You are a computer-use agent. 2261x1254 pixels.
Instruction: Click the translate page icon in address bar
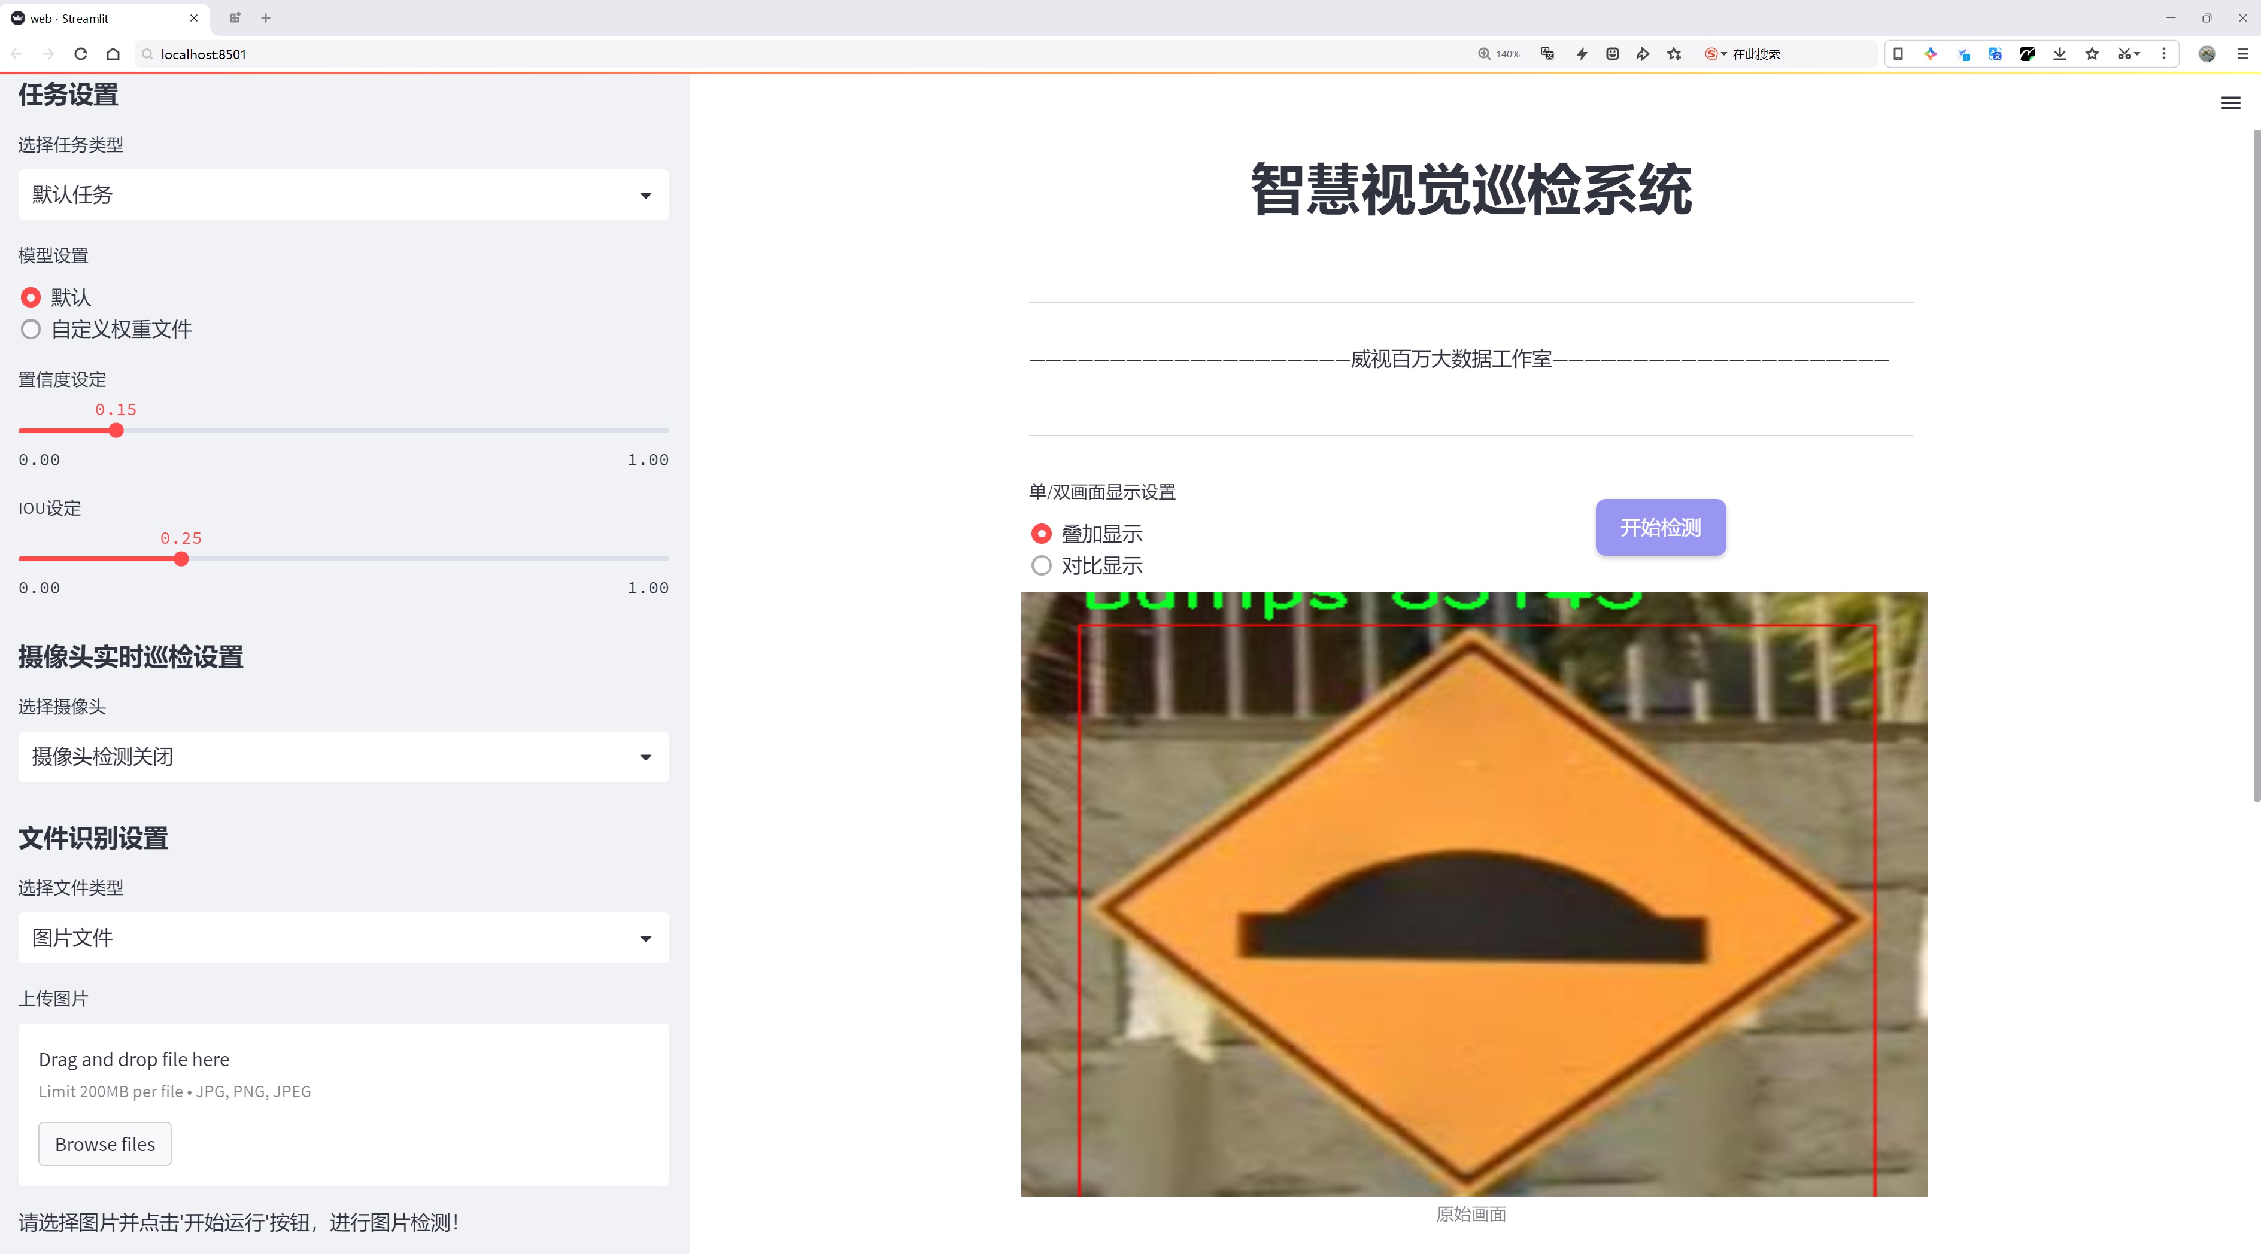click(1547, 54)
